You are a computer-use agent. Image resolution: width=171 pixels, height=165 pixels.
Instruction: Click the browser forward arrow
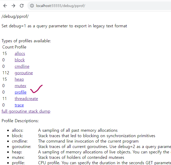pyautogui.click(x=13, y=6)
